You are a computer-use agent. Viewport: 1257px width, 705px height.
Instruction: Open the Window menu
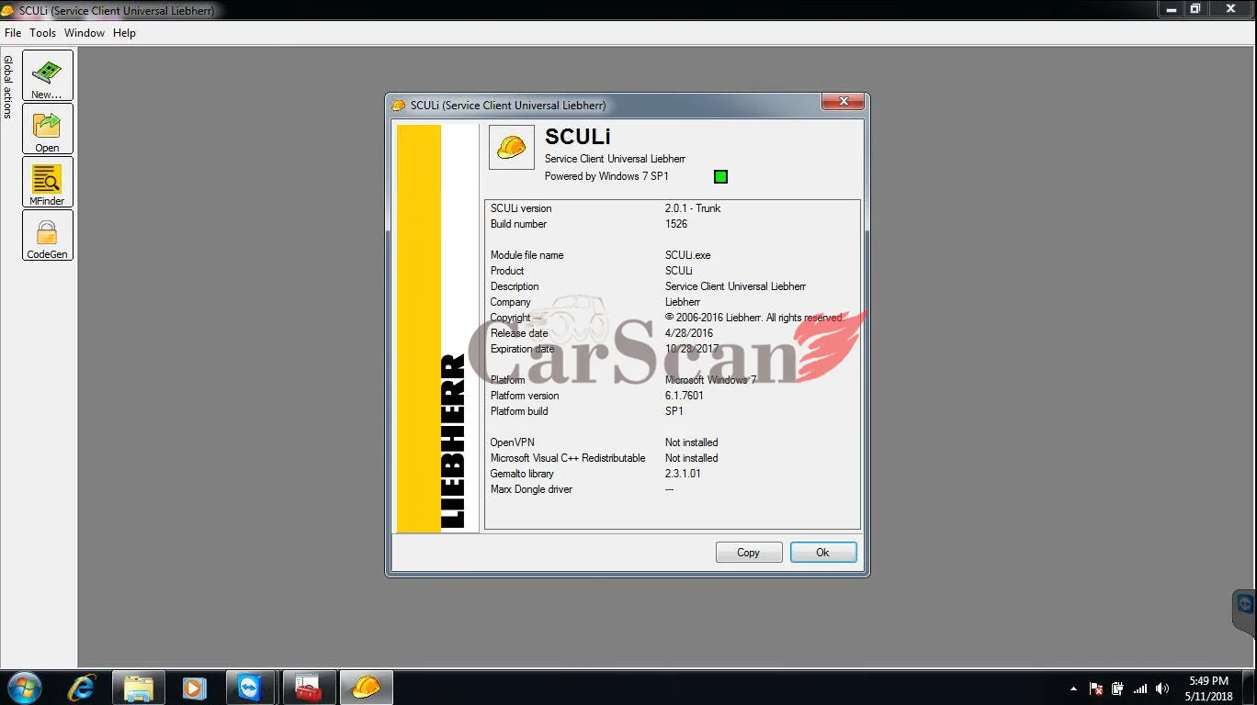(x=85, y=33)
